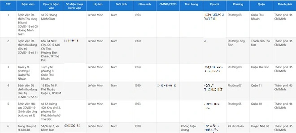
Task: Click hospital name 'COVID-19 Số 16'
Action: coord(28,91)
